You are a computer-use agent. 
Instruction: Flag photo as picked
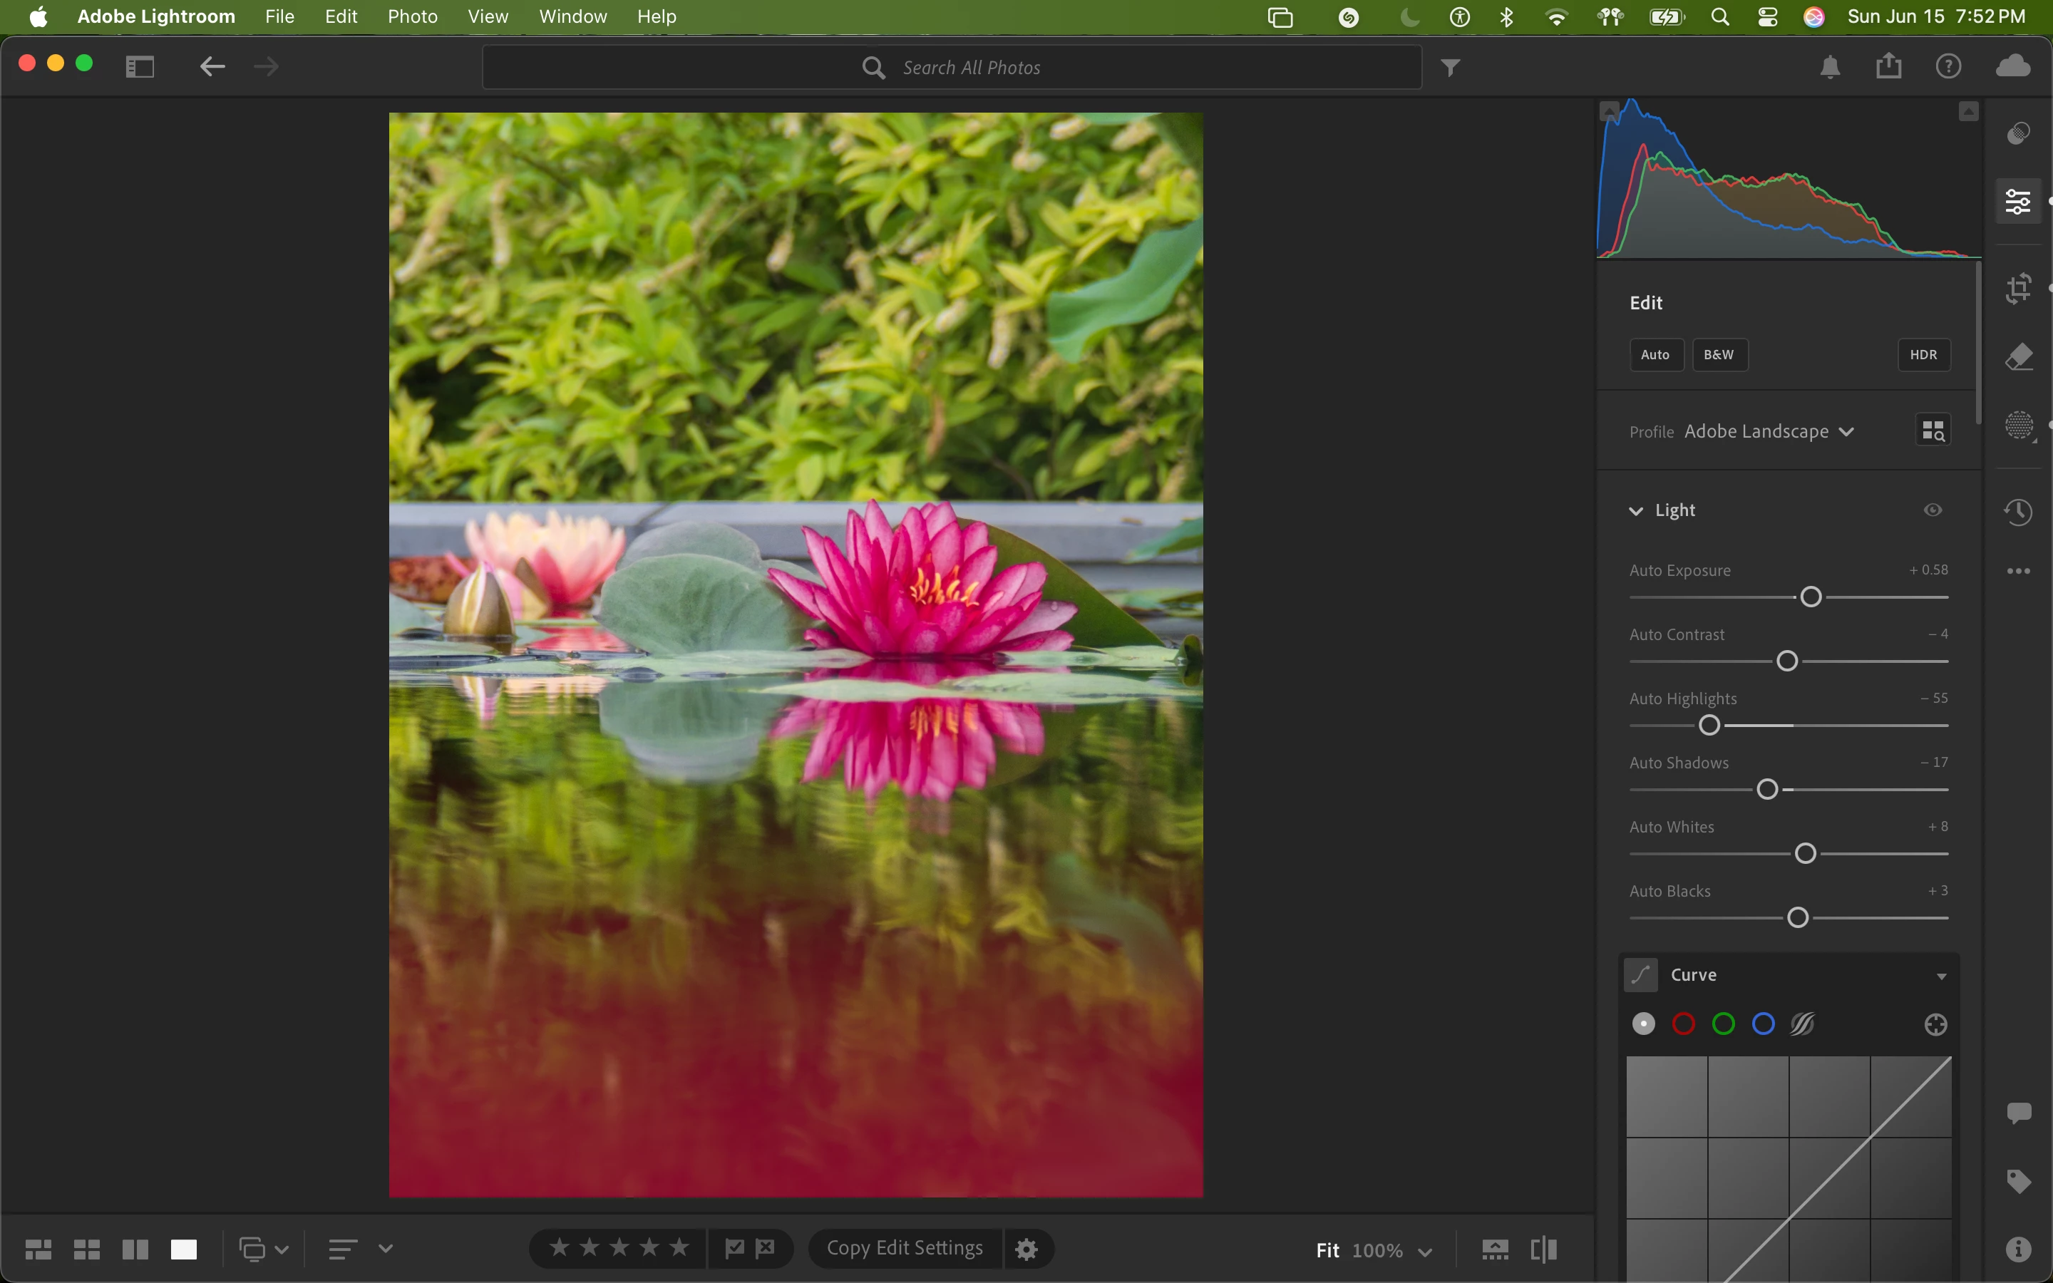point(735,1248)
